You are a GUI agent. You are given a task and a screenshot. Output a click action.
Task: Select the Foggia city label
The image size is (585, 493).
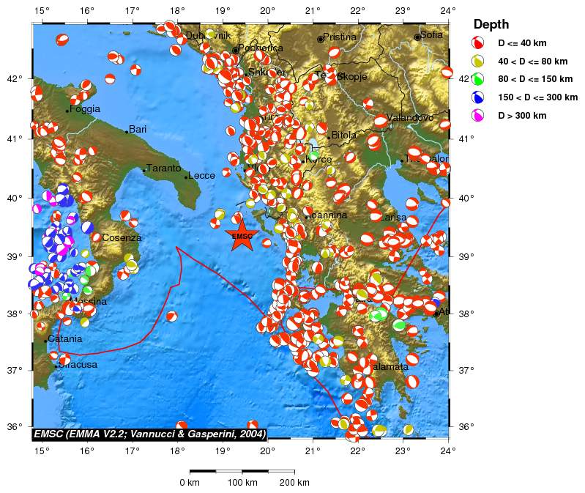click(85, 109)
